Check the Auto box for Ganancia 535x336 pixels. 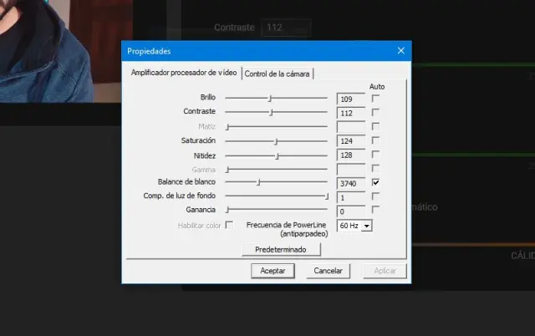coord(376,211)
